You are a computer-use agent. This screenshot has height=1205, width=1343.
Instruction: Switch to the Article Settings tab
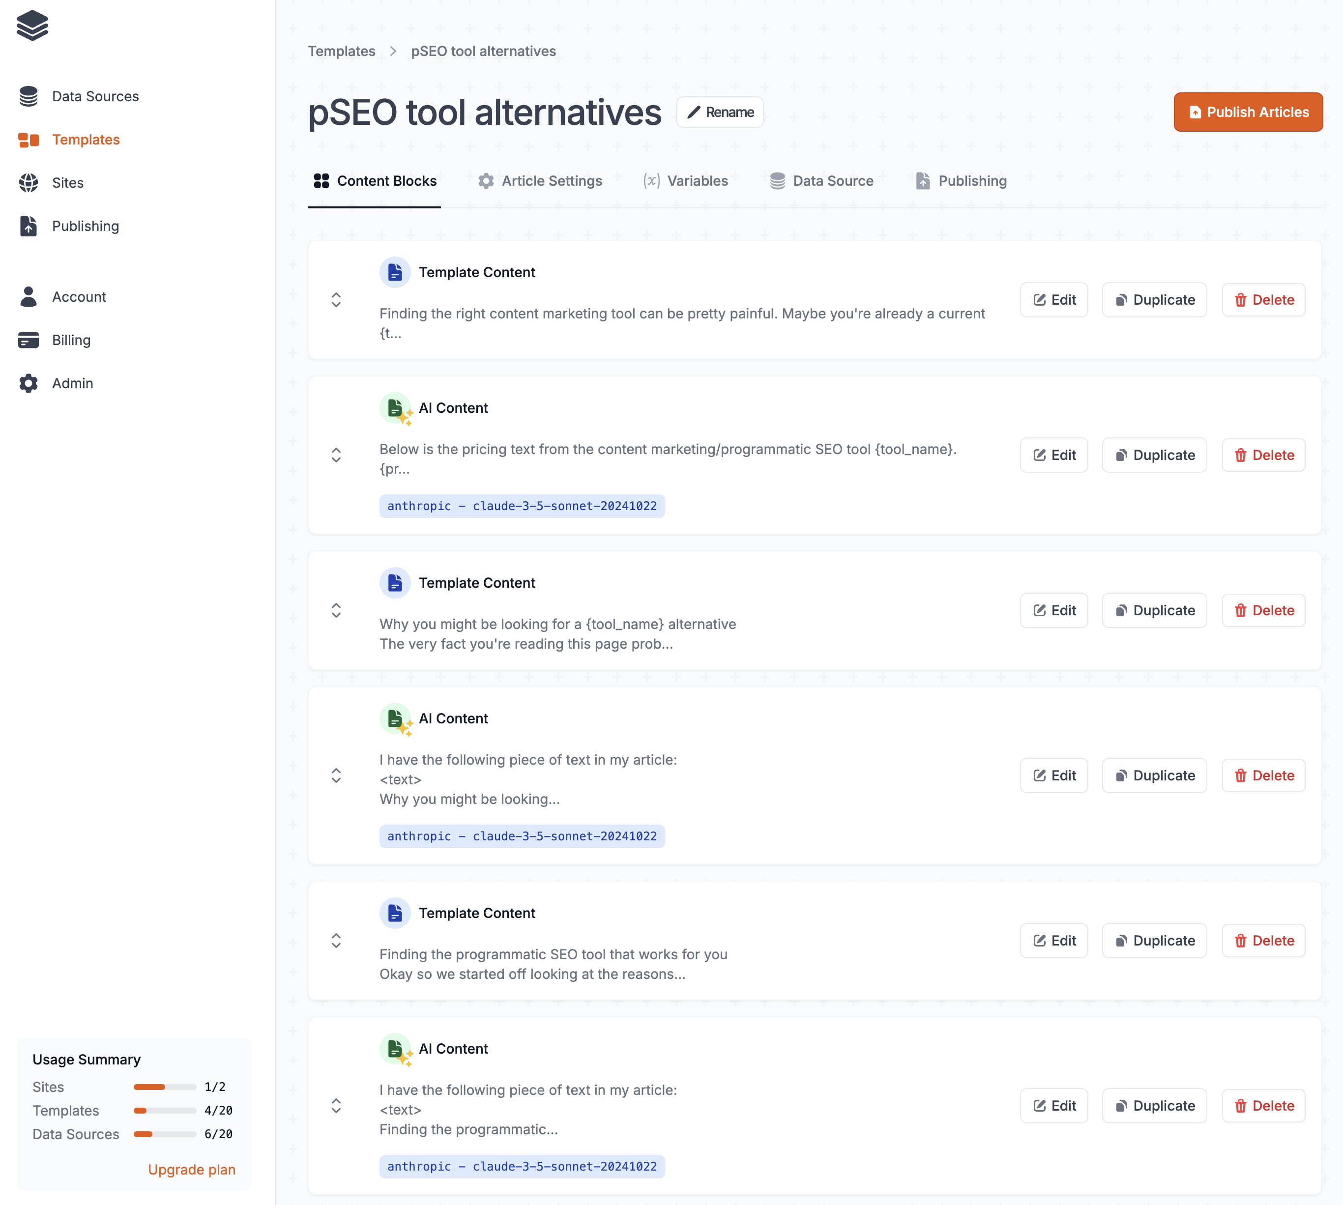pos(539,180)
